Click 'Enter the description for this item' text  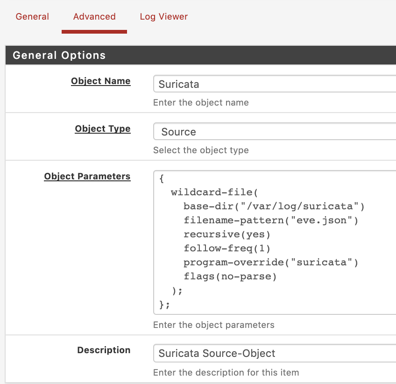[226, 373]
